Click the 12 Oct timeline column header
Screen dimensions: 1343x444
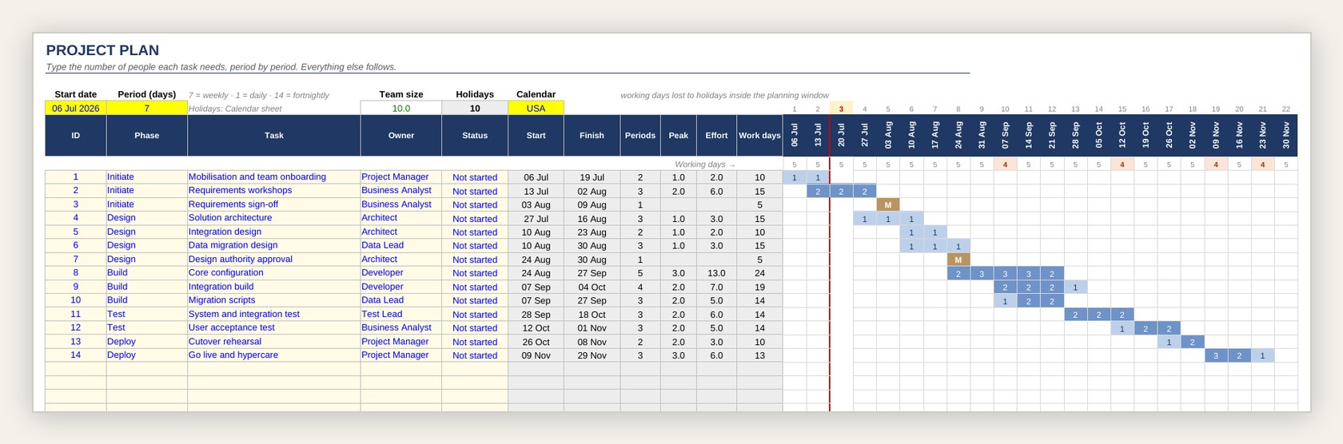click(x=1122, y=135)
